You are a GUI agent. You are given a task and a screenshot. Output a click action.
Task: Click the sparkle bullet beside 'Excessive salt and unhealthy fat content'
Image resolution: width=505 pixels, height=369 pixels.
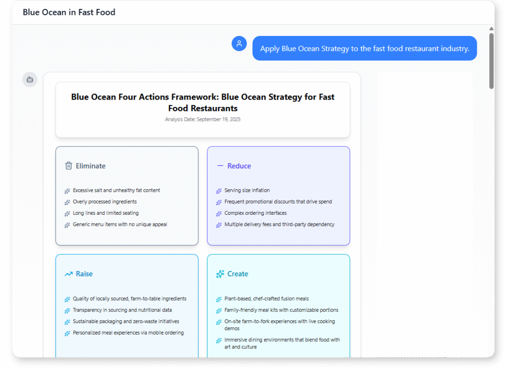click(66, 191)
